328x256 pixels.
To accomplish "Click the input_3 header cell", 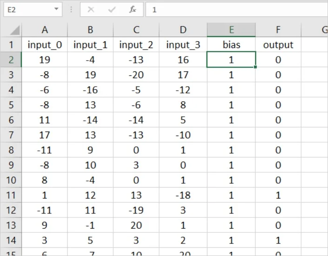I will (183, 45).
